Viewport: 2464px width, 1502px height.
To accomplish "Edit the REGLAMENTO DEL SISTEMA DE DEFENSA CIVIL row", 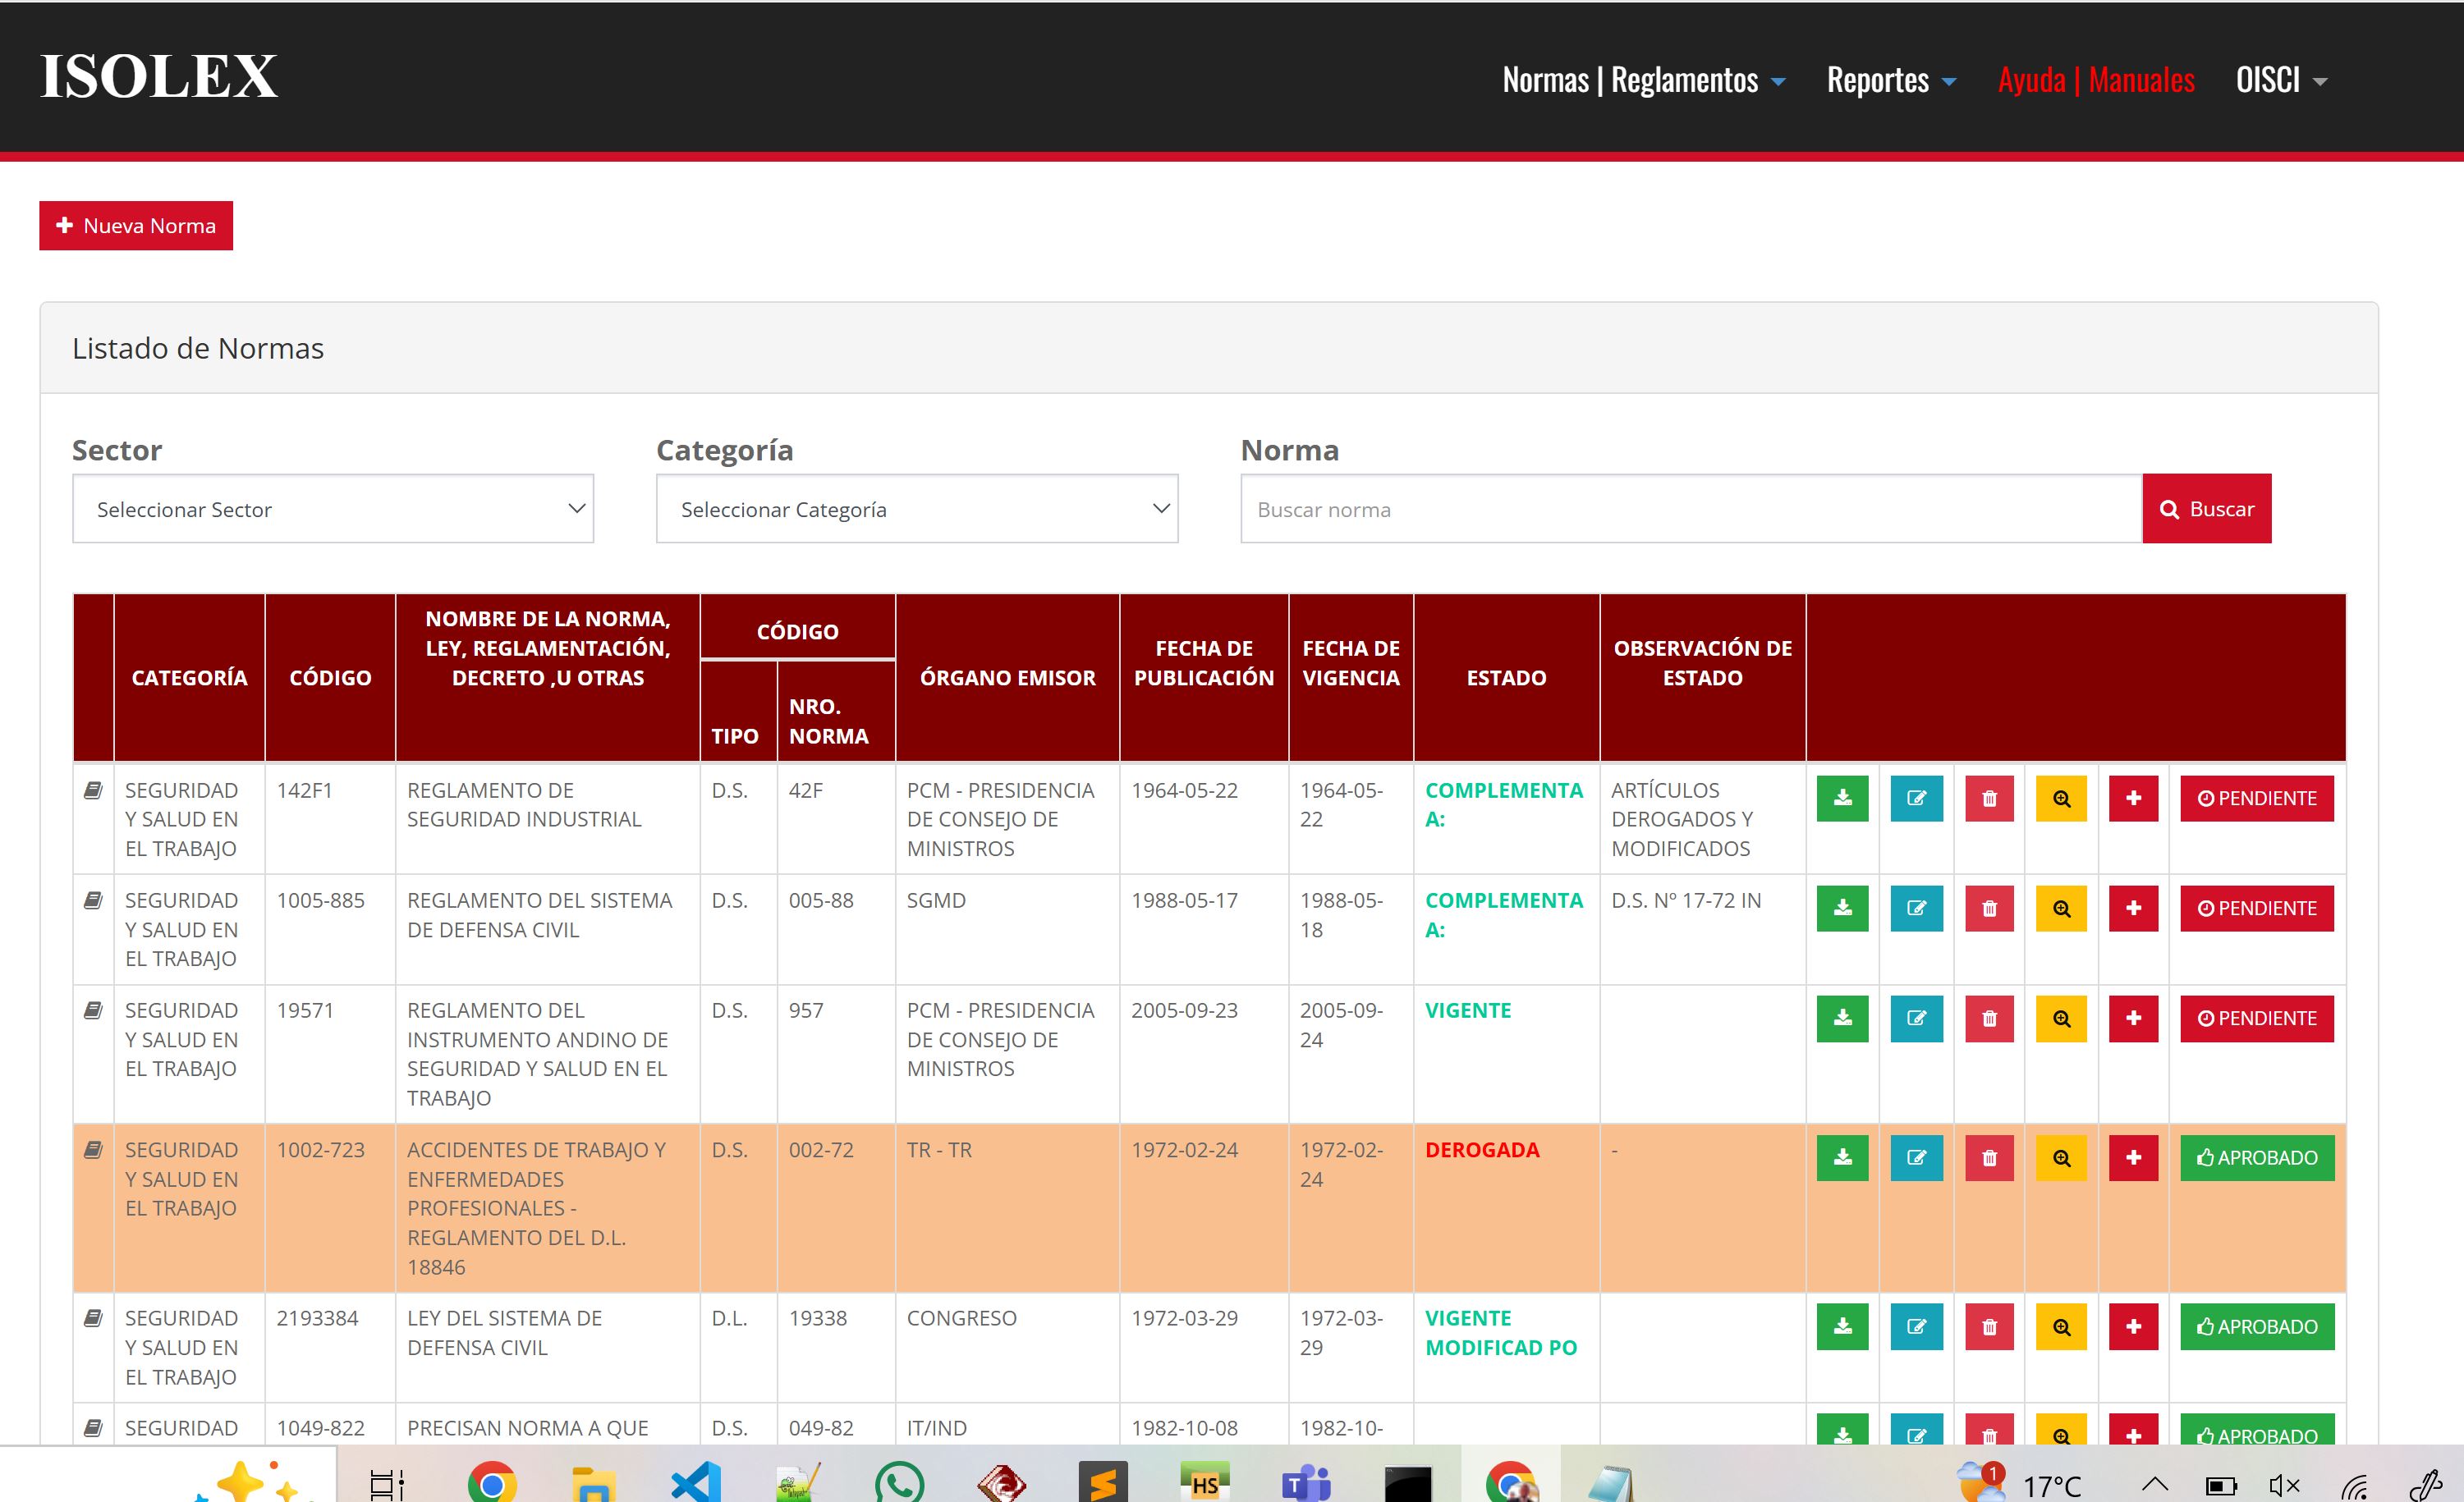I will (x=1916, y=909).
